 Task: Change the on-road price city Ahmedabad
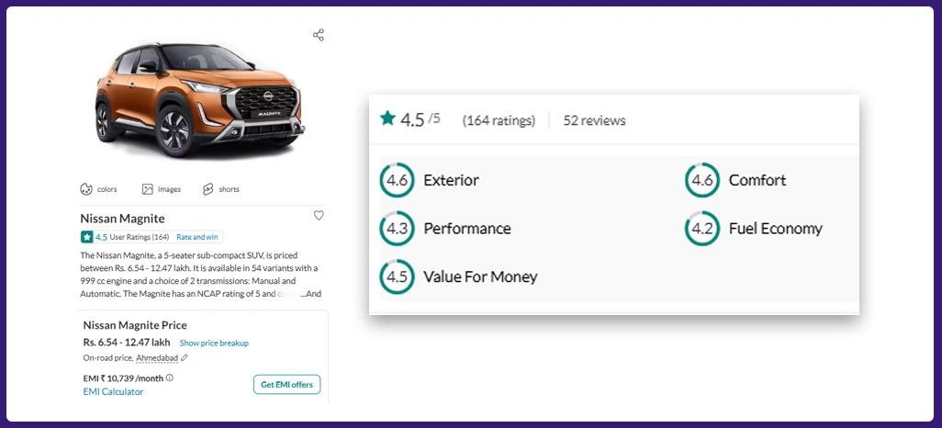[156, 358]
